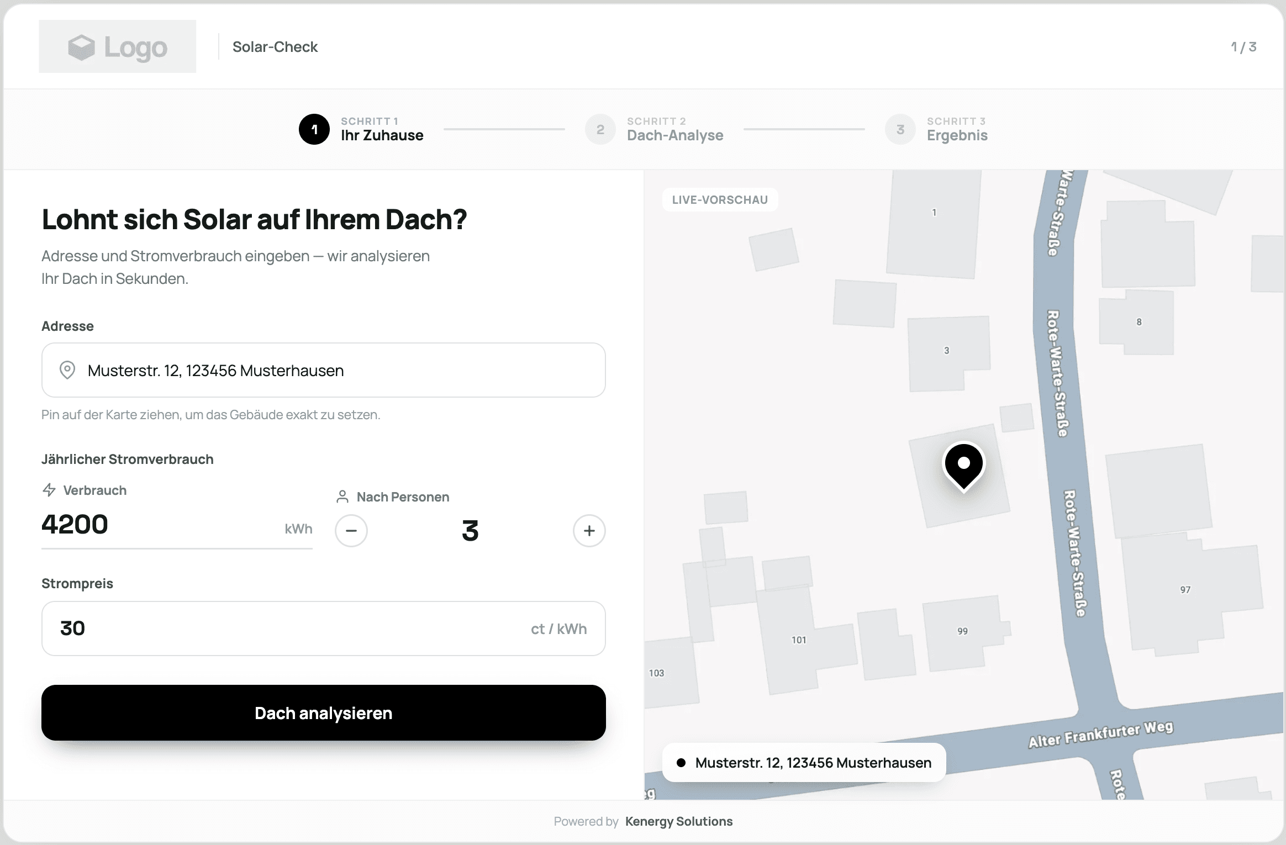Click the Solar-Check header title
This screenshot has width=1286, height=845.
click(x=275, y=47)
